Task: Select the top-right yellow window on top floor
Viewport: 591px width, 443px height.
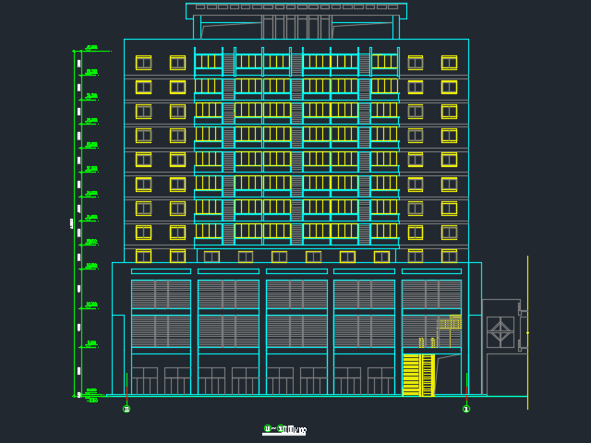Action: (x=449, y=63)
